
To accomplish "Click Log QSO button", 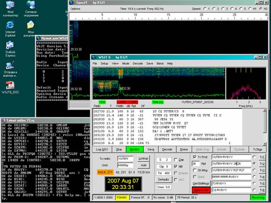I will [x=102, y=149].
